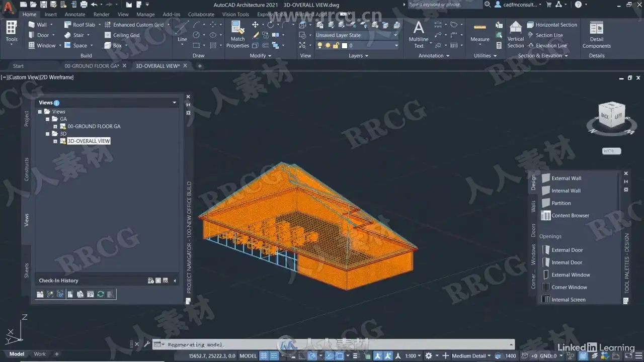Start the Line draw tool

tap(182, 32)
